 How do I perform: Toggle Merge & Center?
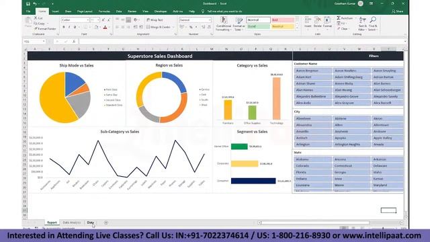(159, 27)
